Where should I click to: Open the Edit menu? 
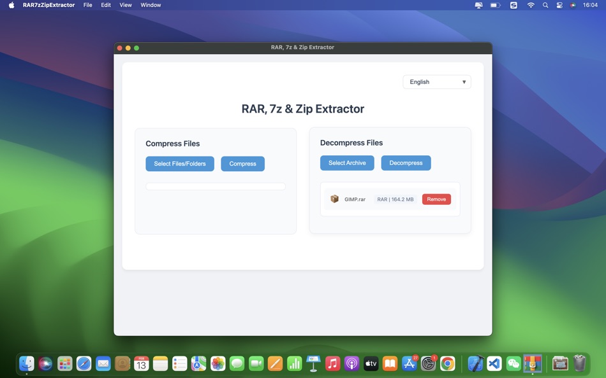pos(106,5)
